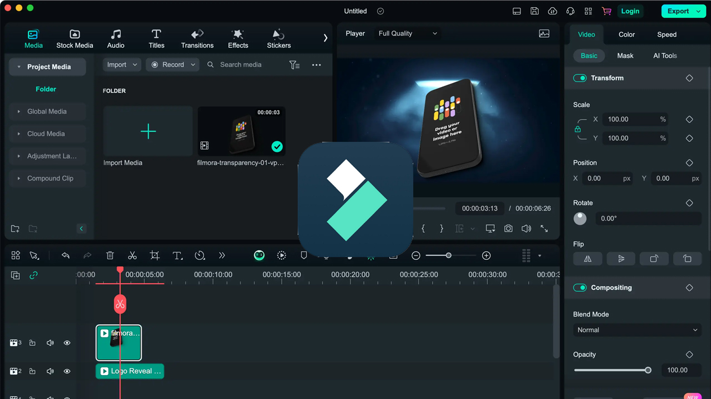Hide track 2 with its eye icon
Image resolution: width=711 pixels, height=399 pixels.
(x=67, y=371)
